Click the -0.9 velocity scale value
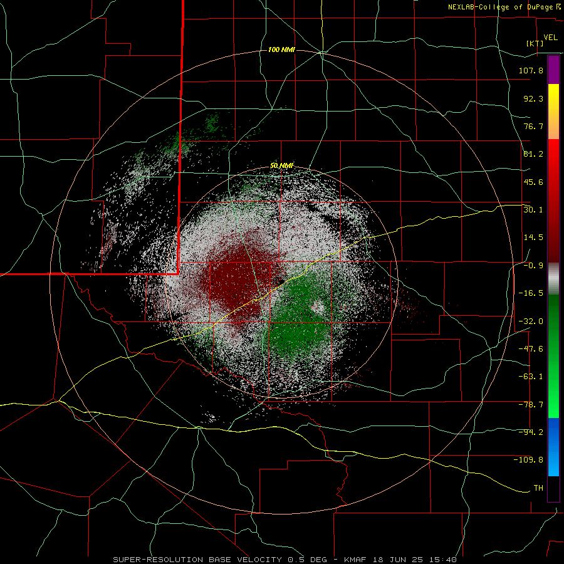Viewport: 564px width, 564px height. pyautogui.click(x=533, y=266)
